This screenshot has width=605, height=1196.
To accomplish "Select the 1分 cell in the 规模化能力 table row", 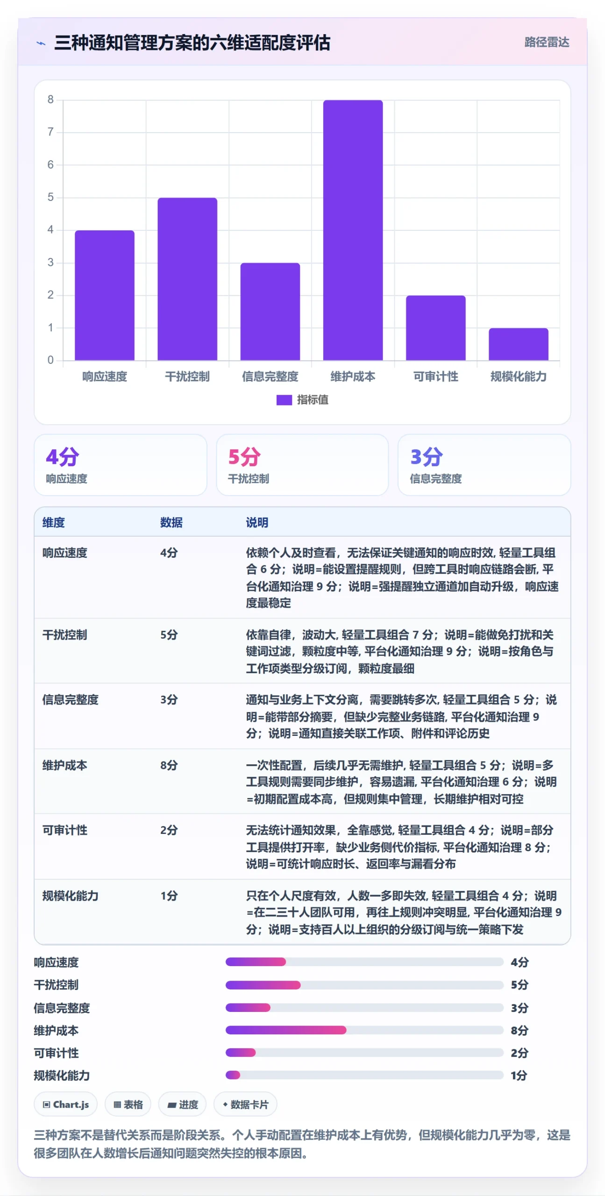I will click(x=169, y=896).
